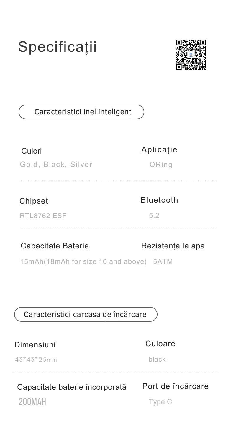Select the 15mAh battery capacity text
Image resolution: width=236 pixels, height=421 pixels.
[x=83, y=261]
